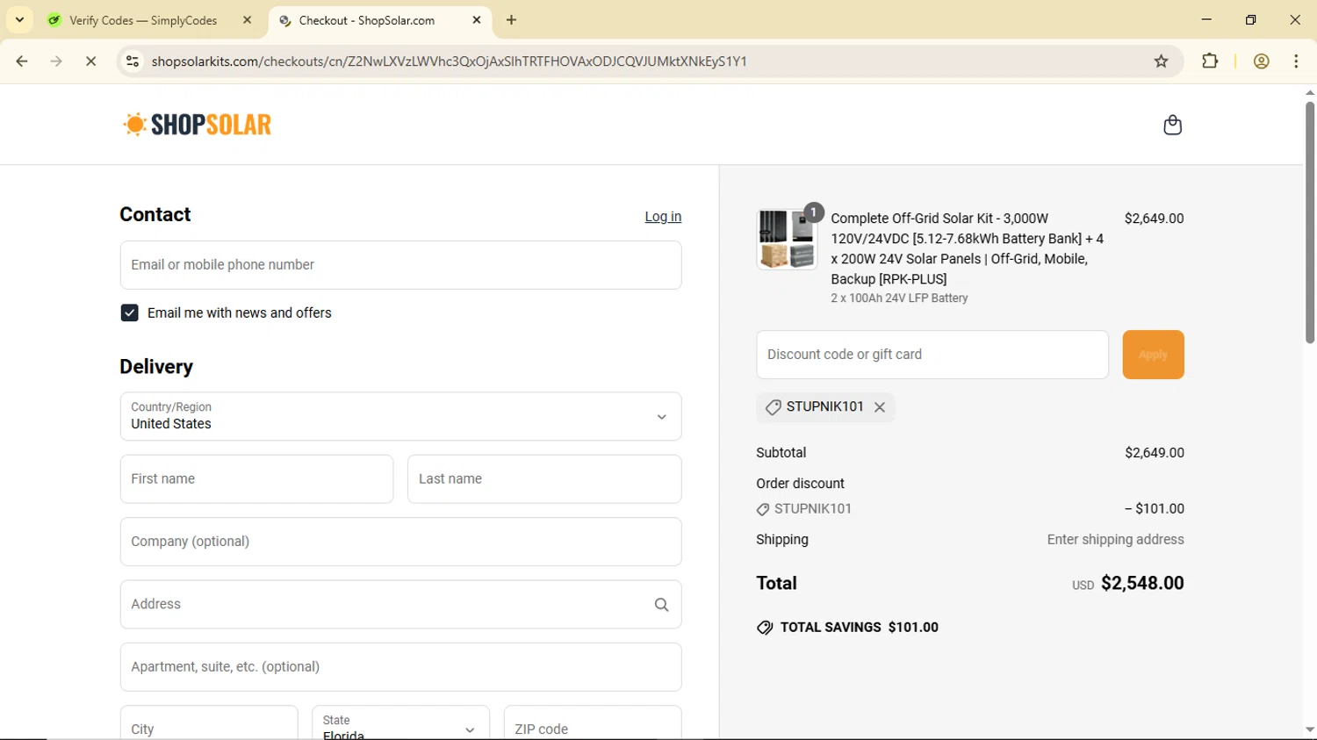Bookmark this page with the star icon

click(x=1162, y=61)
